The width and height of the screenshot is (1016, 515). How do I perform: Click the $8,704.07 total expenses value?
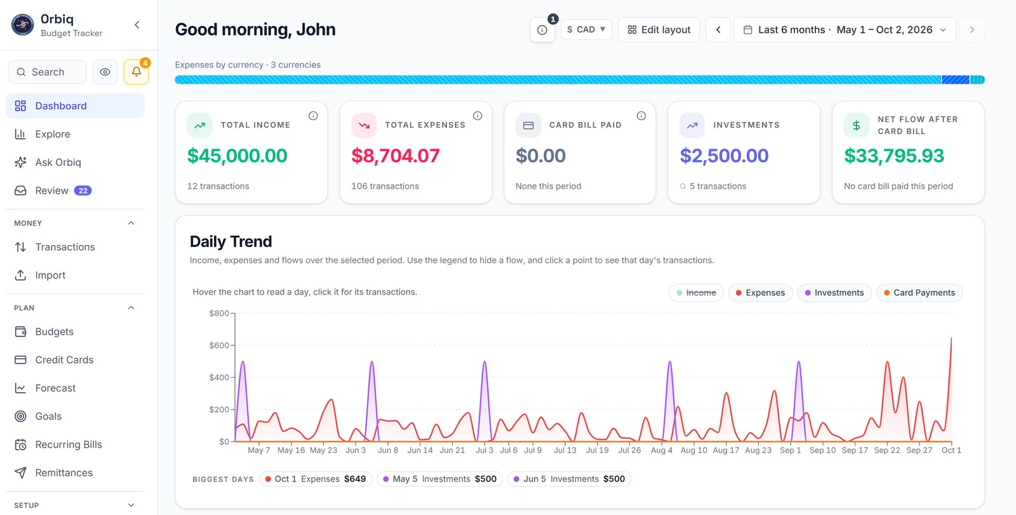(396, 156)
